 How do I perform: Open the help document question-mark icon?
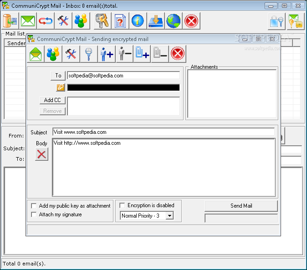pyautogui.click(x=120, y=21)
